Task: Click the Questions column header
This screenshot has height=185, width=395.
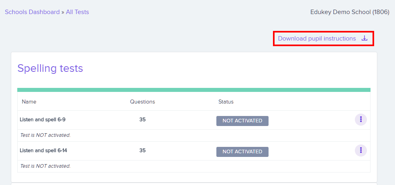Action: coord(143,102)
